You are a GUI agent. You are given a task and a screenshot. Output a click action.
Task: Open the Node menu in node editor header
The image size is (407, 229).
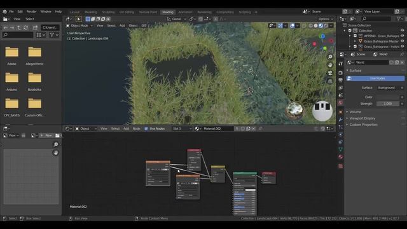[x=136, y=128]
